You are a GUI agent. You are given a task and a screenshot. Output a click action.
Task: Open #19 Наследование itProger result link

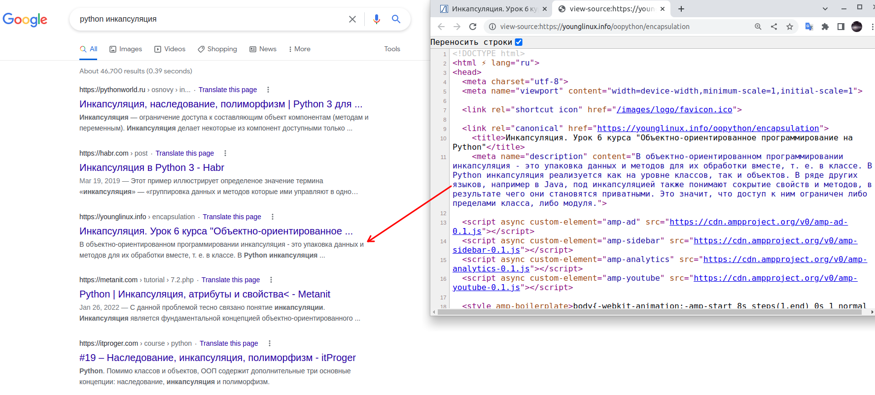pyautogui.click(x=217, y=358)
